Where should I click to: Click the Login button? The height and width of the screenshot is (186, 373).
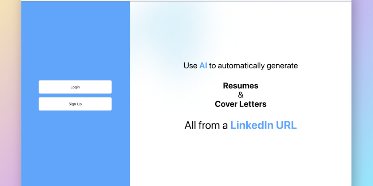75,87
